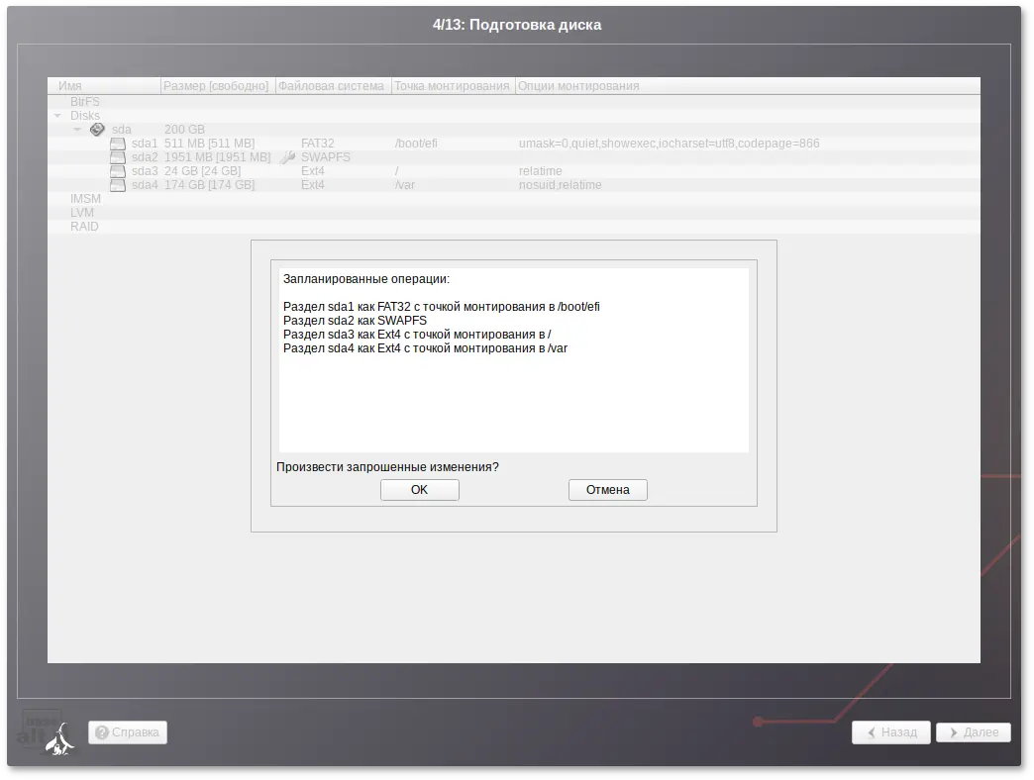
Task: Click the Ext4 cell in the sda3 row
Action: tap(313, 170)
